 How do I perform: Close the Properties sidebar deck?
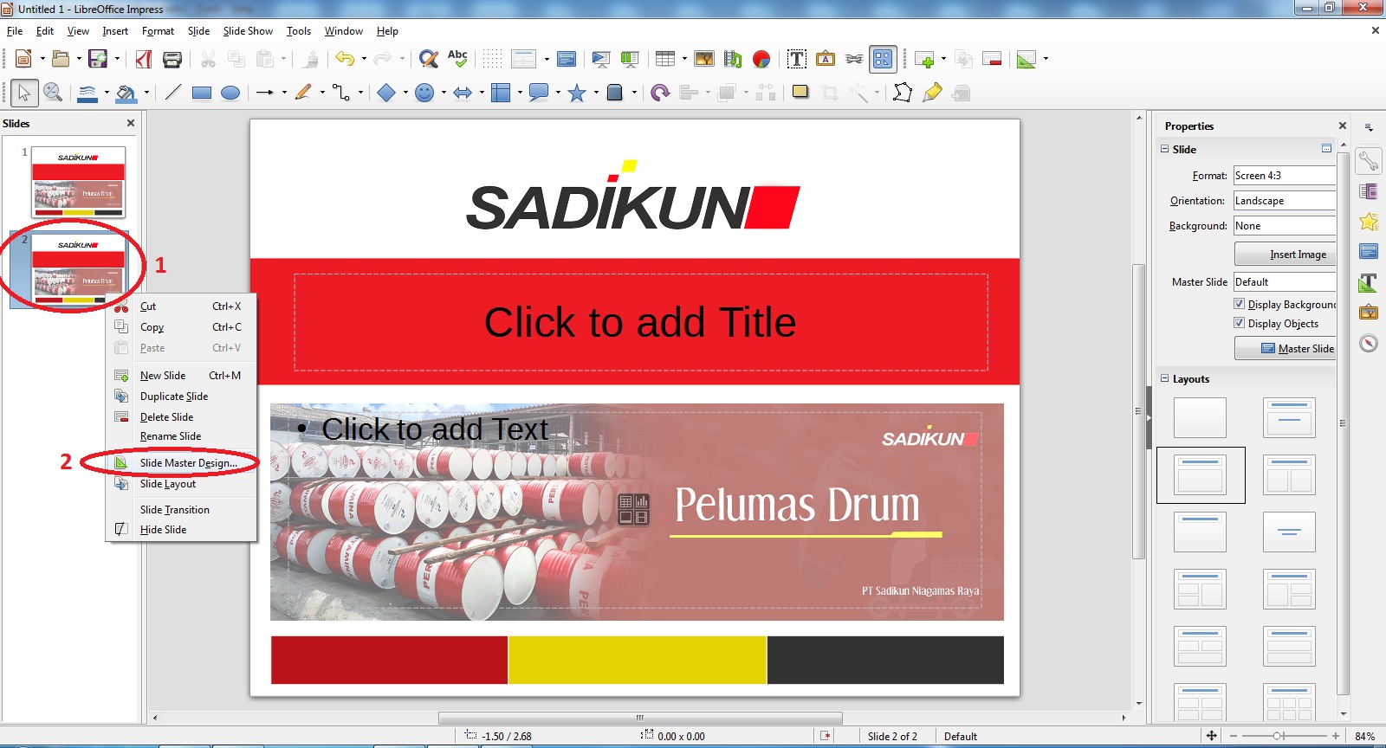pyautogui.click(x=1343, y=126)
